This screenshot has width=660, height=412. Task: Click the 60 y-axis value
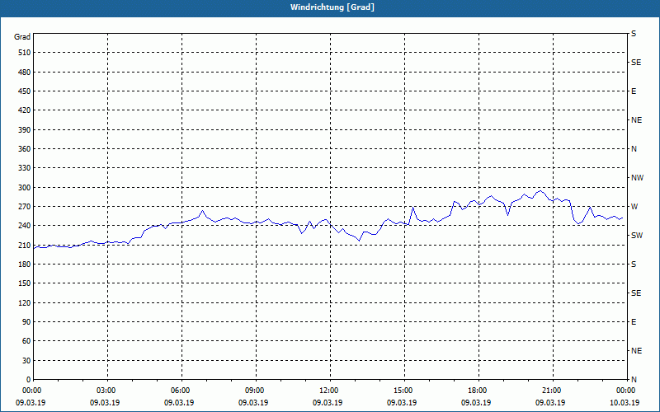(x=26, y=341)
